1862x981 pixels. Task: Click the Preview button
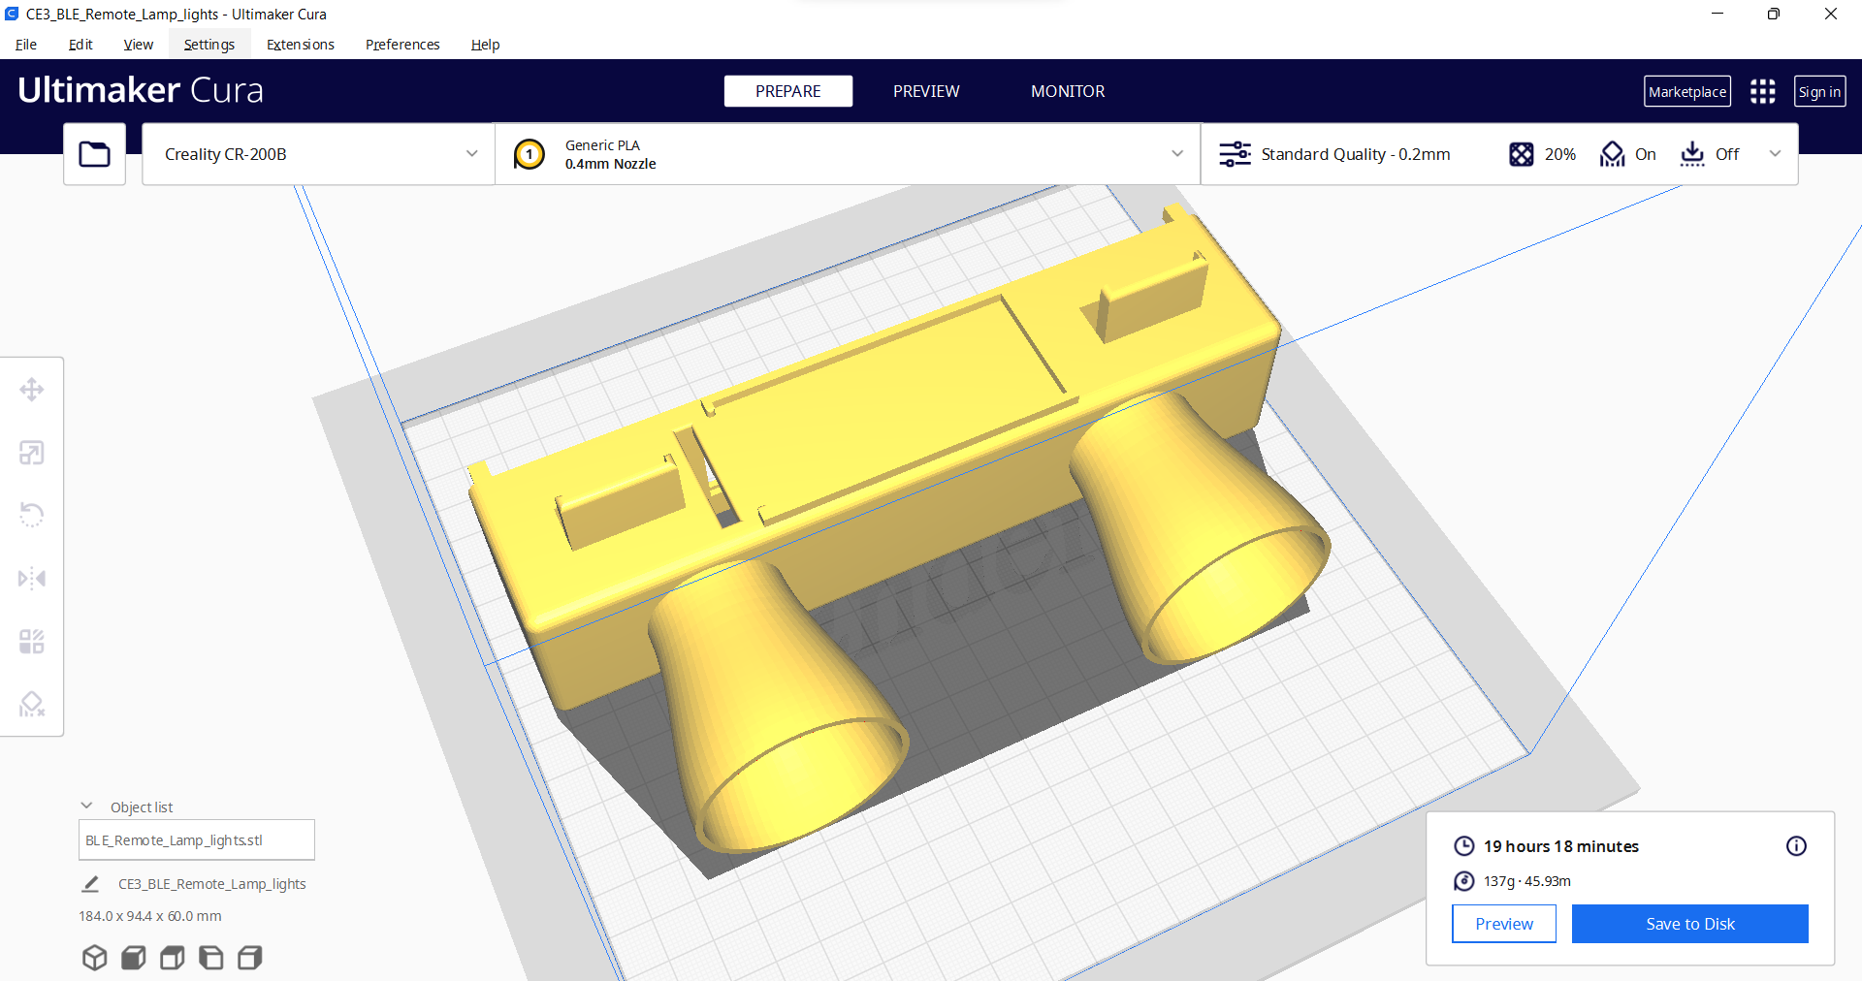point(1504,924)
